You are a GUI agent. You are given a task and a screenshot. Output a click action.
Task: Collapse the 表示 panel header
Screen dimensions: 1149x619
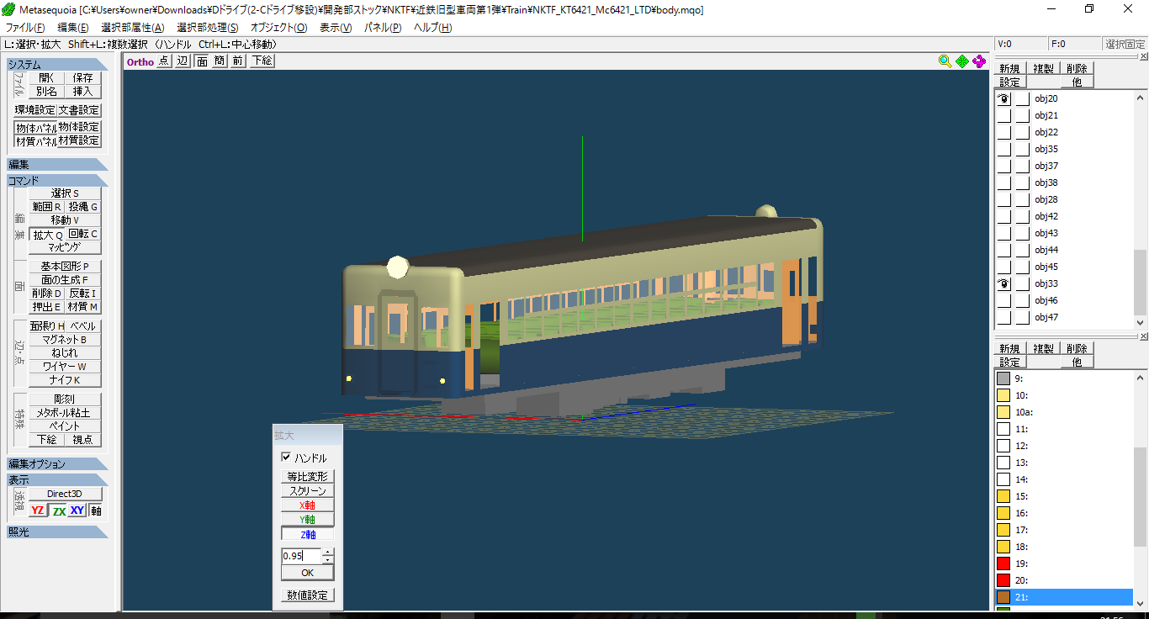(x=57, y=480)
